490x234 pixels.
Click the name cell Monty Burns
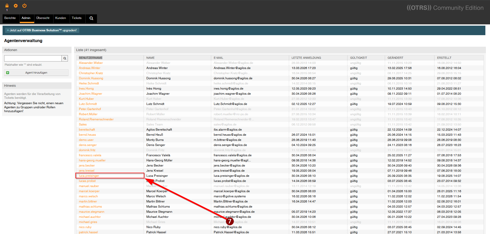(155, 140)
